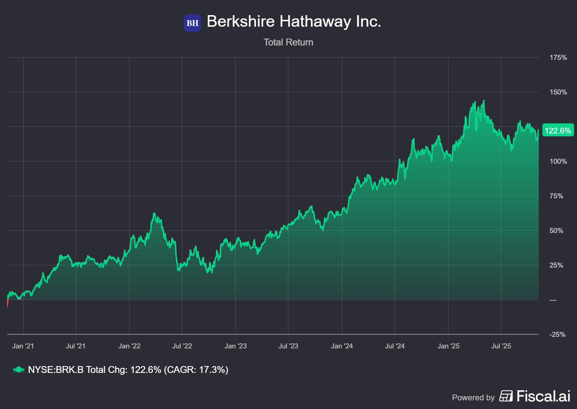Select the green chart line at its peak
This screenshot has height=409, width=577.
pyautogui.click(x=483, y=101)
